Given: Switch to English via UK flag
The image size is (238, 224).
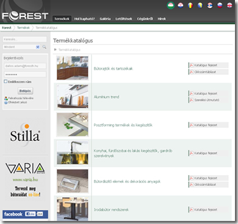Looking at the screenshot, I should pyautogui.click(x=229, y=6).
